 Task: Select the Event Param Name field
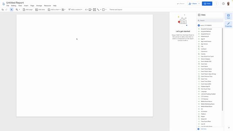click(206, 69)
